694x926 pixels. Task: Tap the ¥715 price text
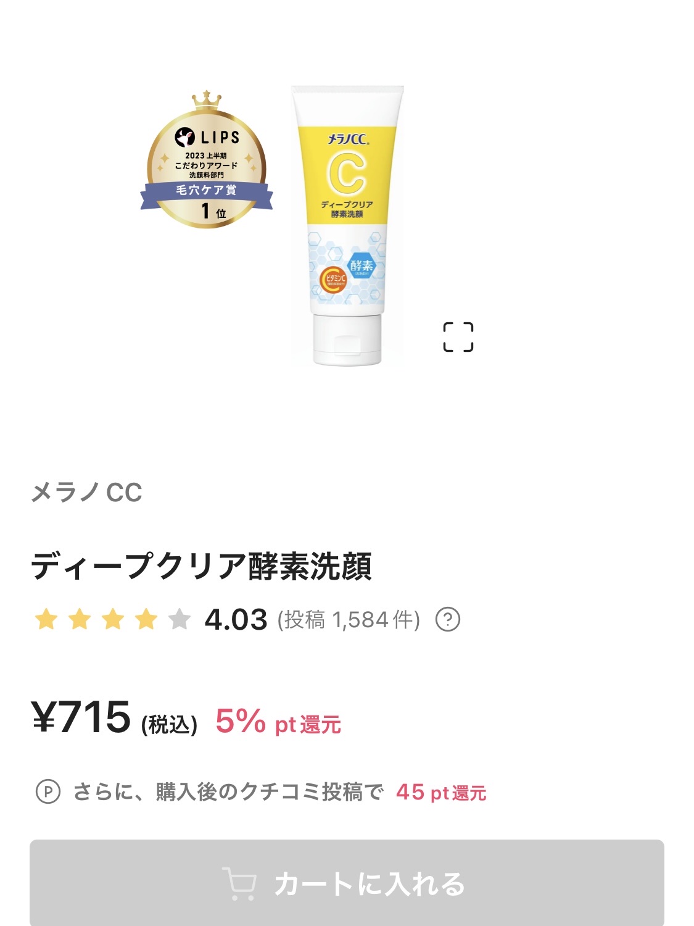(x=81, y=717)
